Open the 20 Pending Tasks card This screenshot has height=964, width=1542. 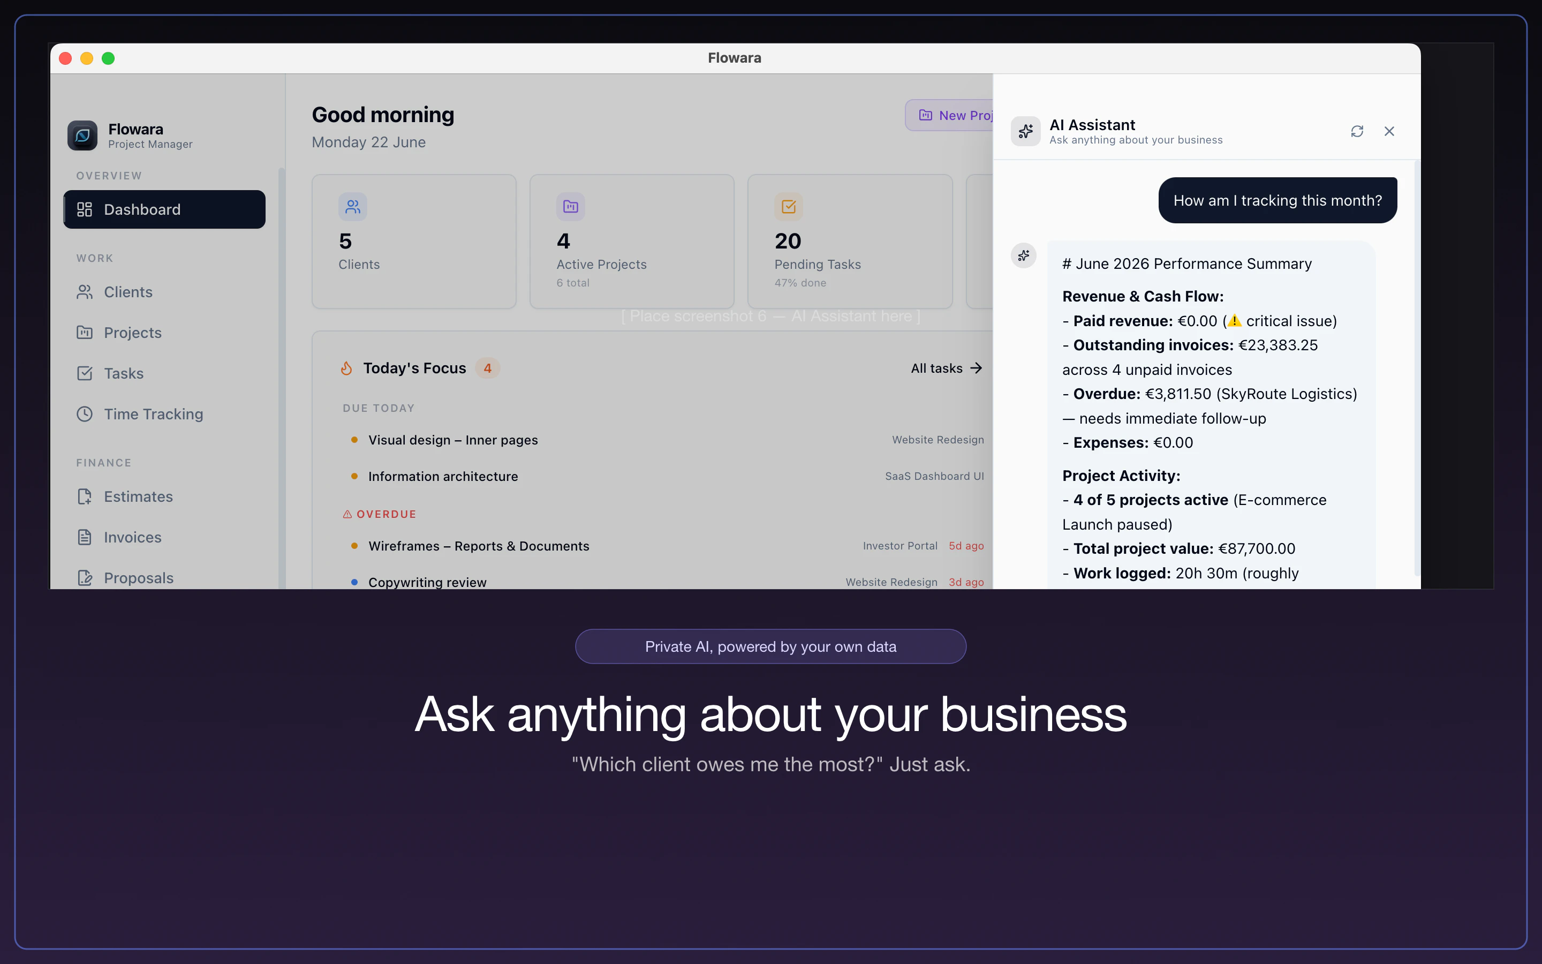click(850, 242)
